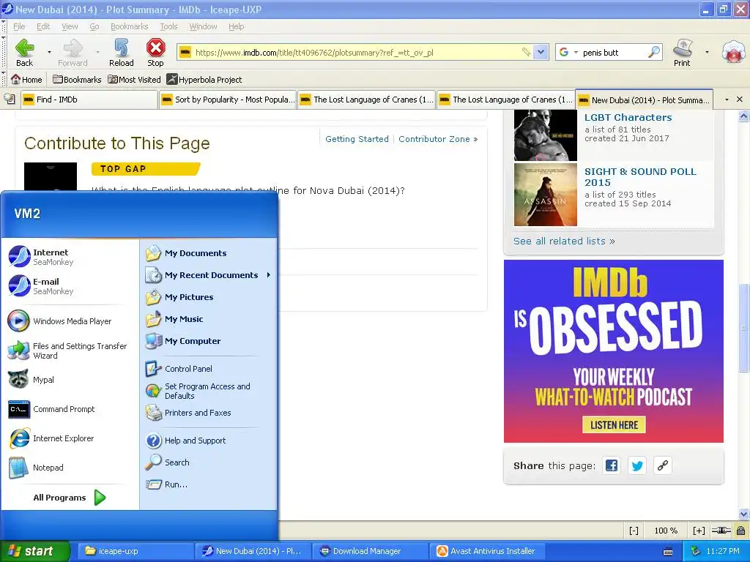Switch to Avast Antivirus Installer taskbar item
The width and height of the screenshot is (750, 562).
[x=487, y=551]
